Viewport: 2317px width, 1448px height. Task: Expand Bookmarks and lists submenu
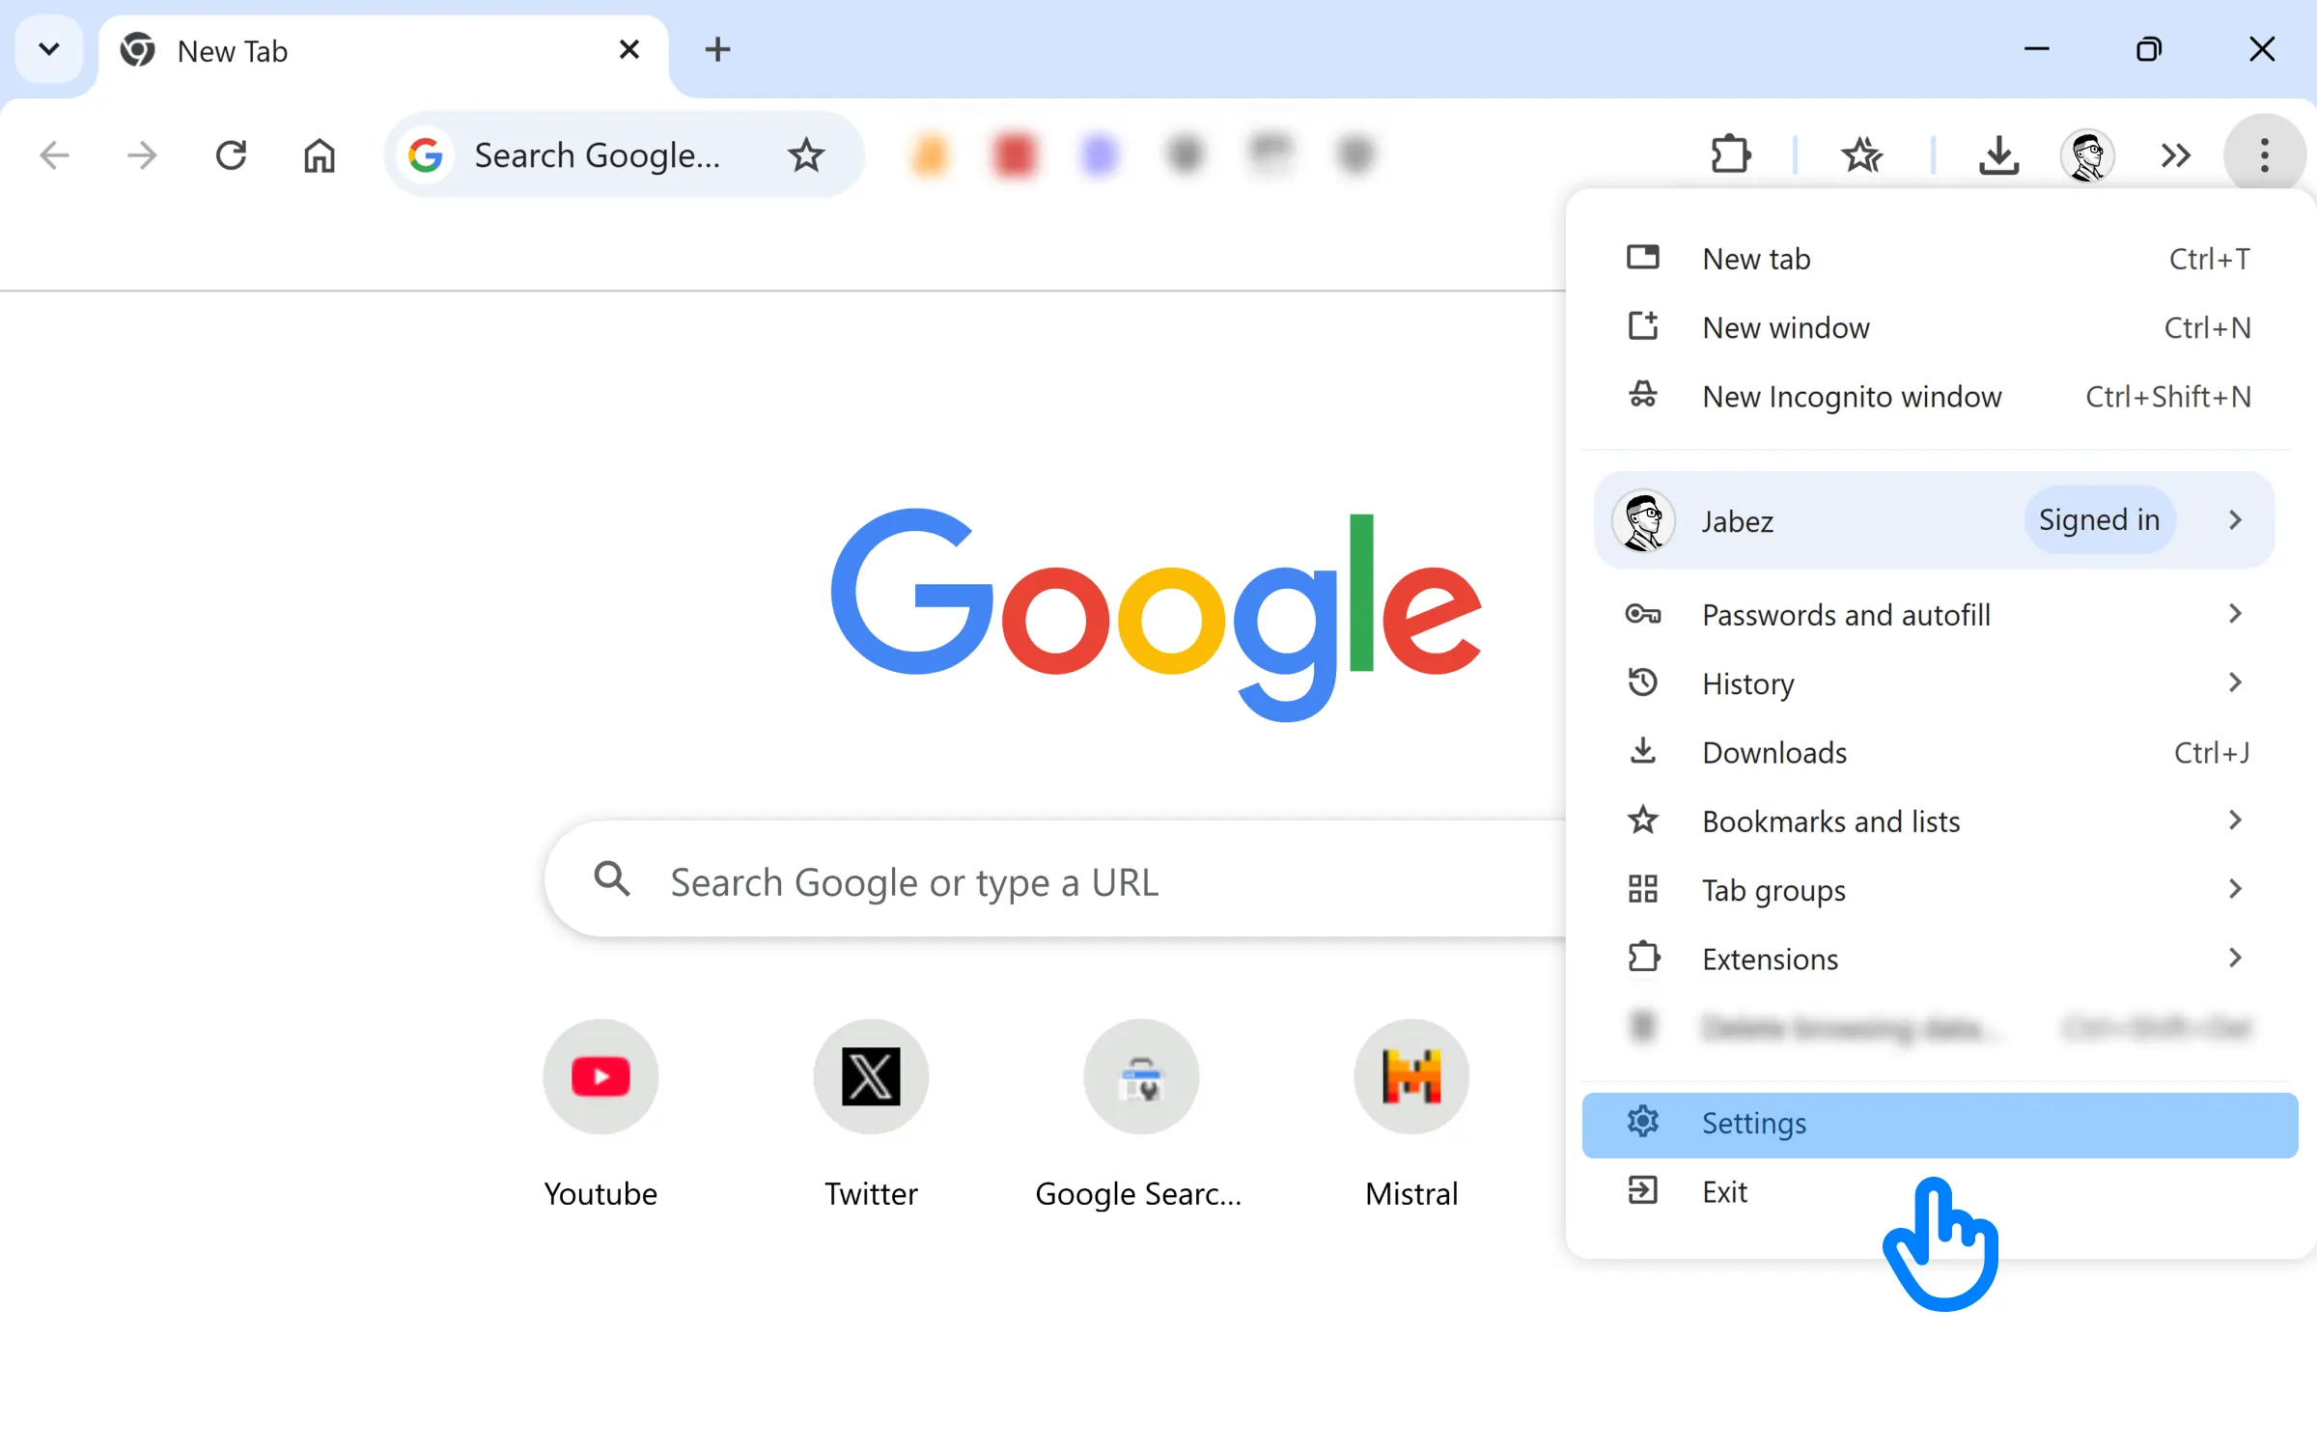coord(1940,821)
